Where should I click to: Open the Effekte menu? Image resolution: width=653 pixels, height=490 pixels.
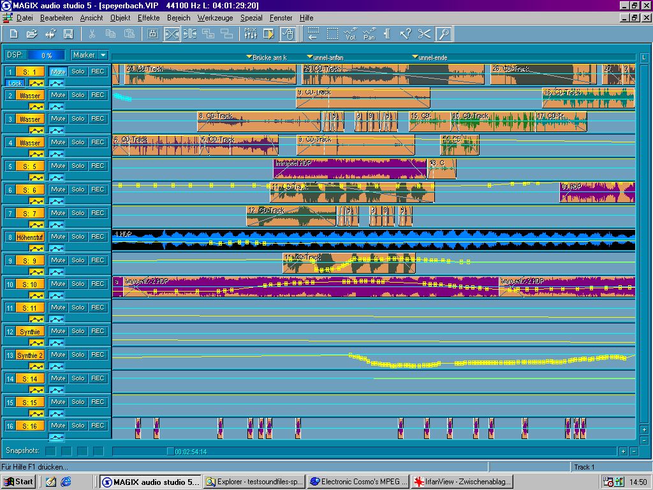click(x=148, y=18)
